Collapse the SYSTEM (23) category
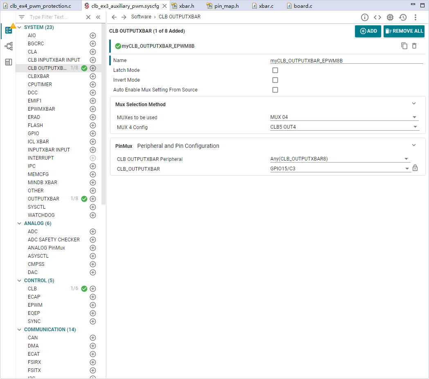The image size is (429, 379). point(19,27)
